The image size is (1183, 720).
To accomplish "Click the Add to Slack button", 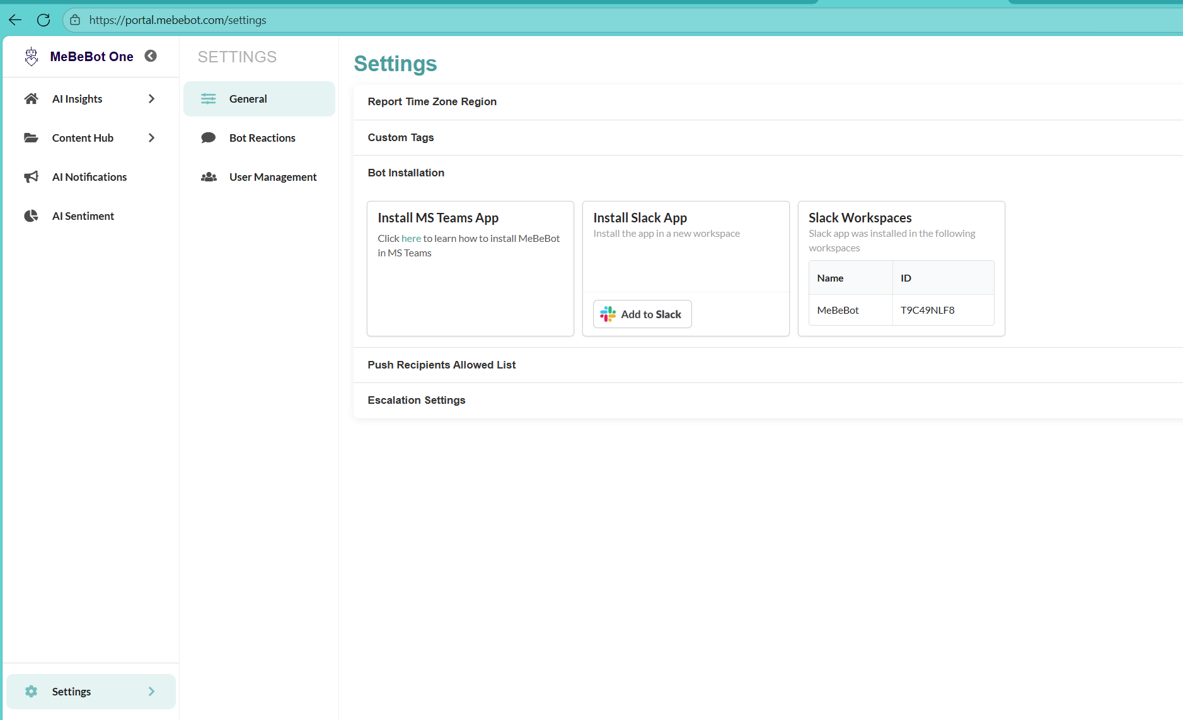I will pyautogui.click(x=642, y=314).
